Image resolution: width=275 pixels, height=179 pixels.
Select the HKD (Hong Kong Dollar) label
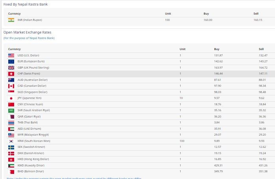(33, 159)
